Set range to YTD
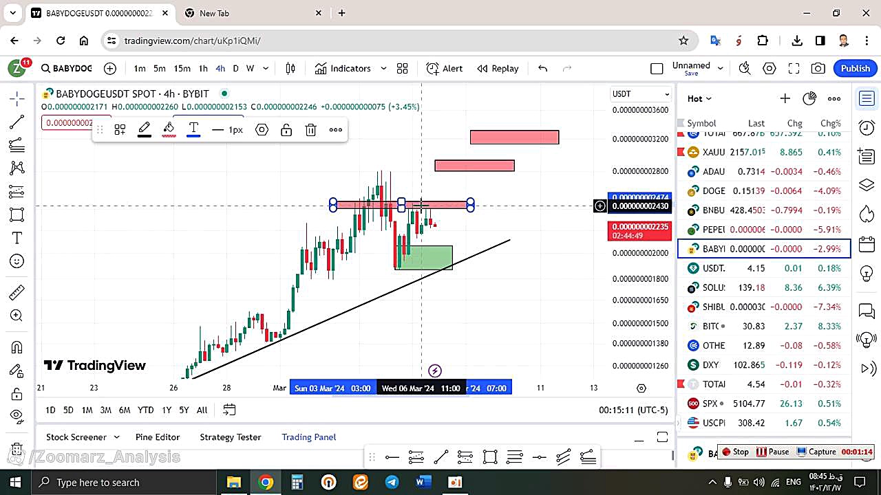This screenshot has height=495, width=881. point(145,410)
